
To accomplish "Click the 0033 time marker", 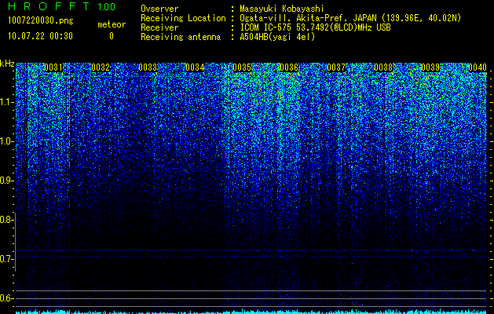I will 148,68.
